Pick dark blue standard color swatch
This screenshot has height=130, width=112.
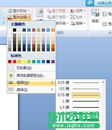point(48,61)
